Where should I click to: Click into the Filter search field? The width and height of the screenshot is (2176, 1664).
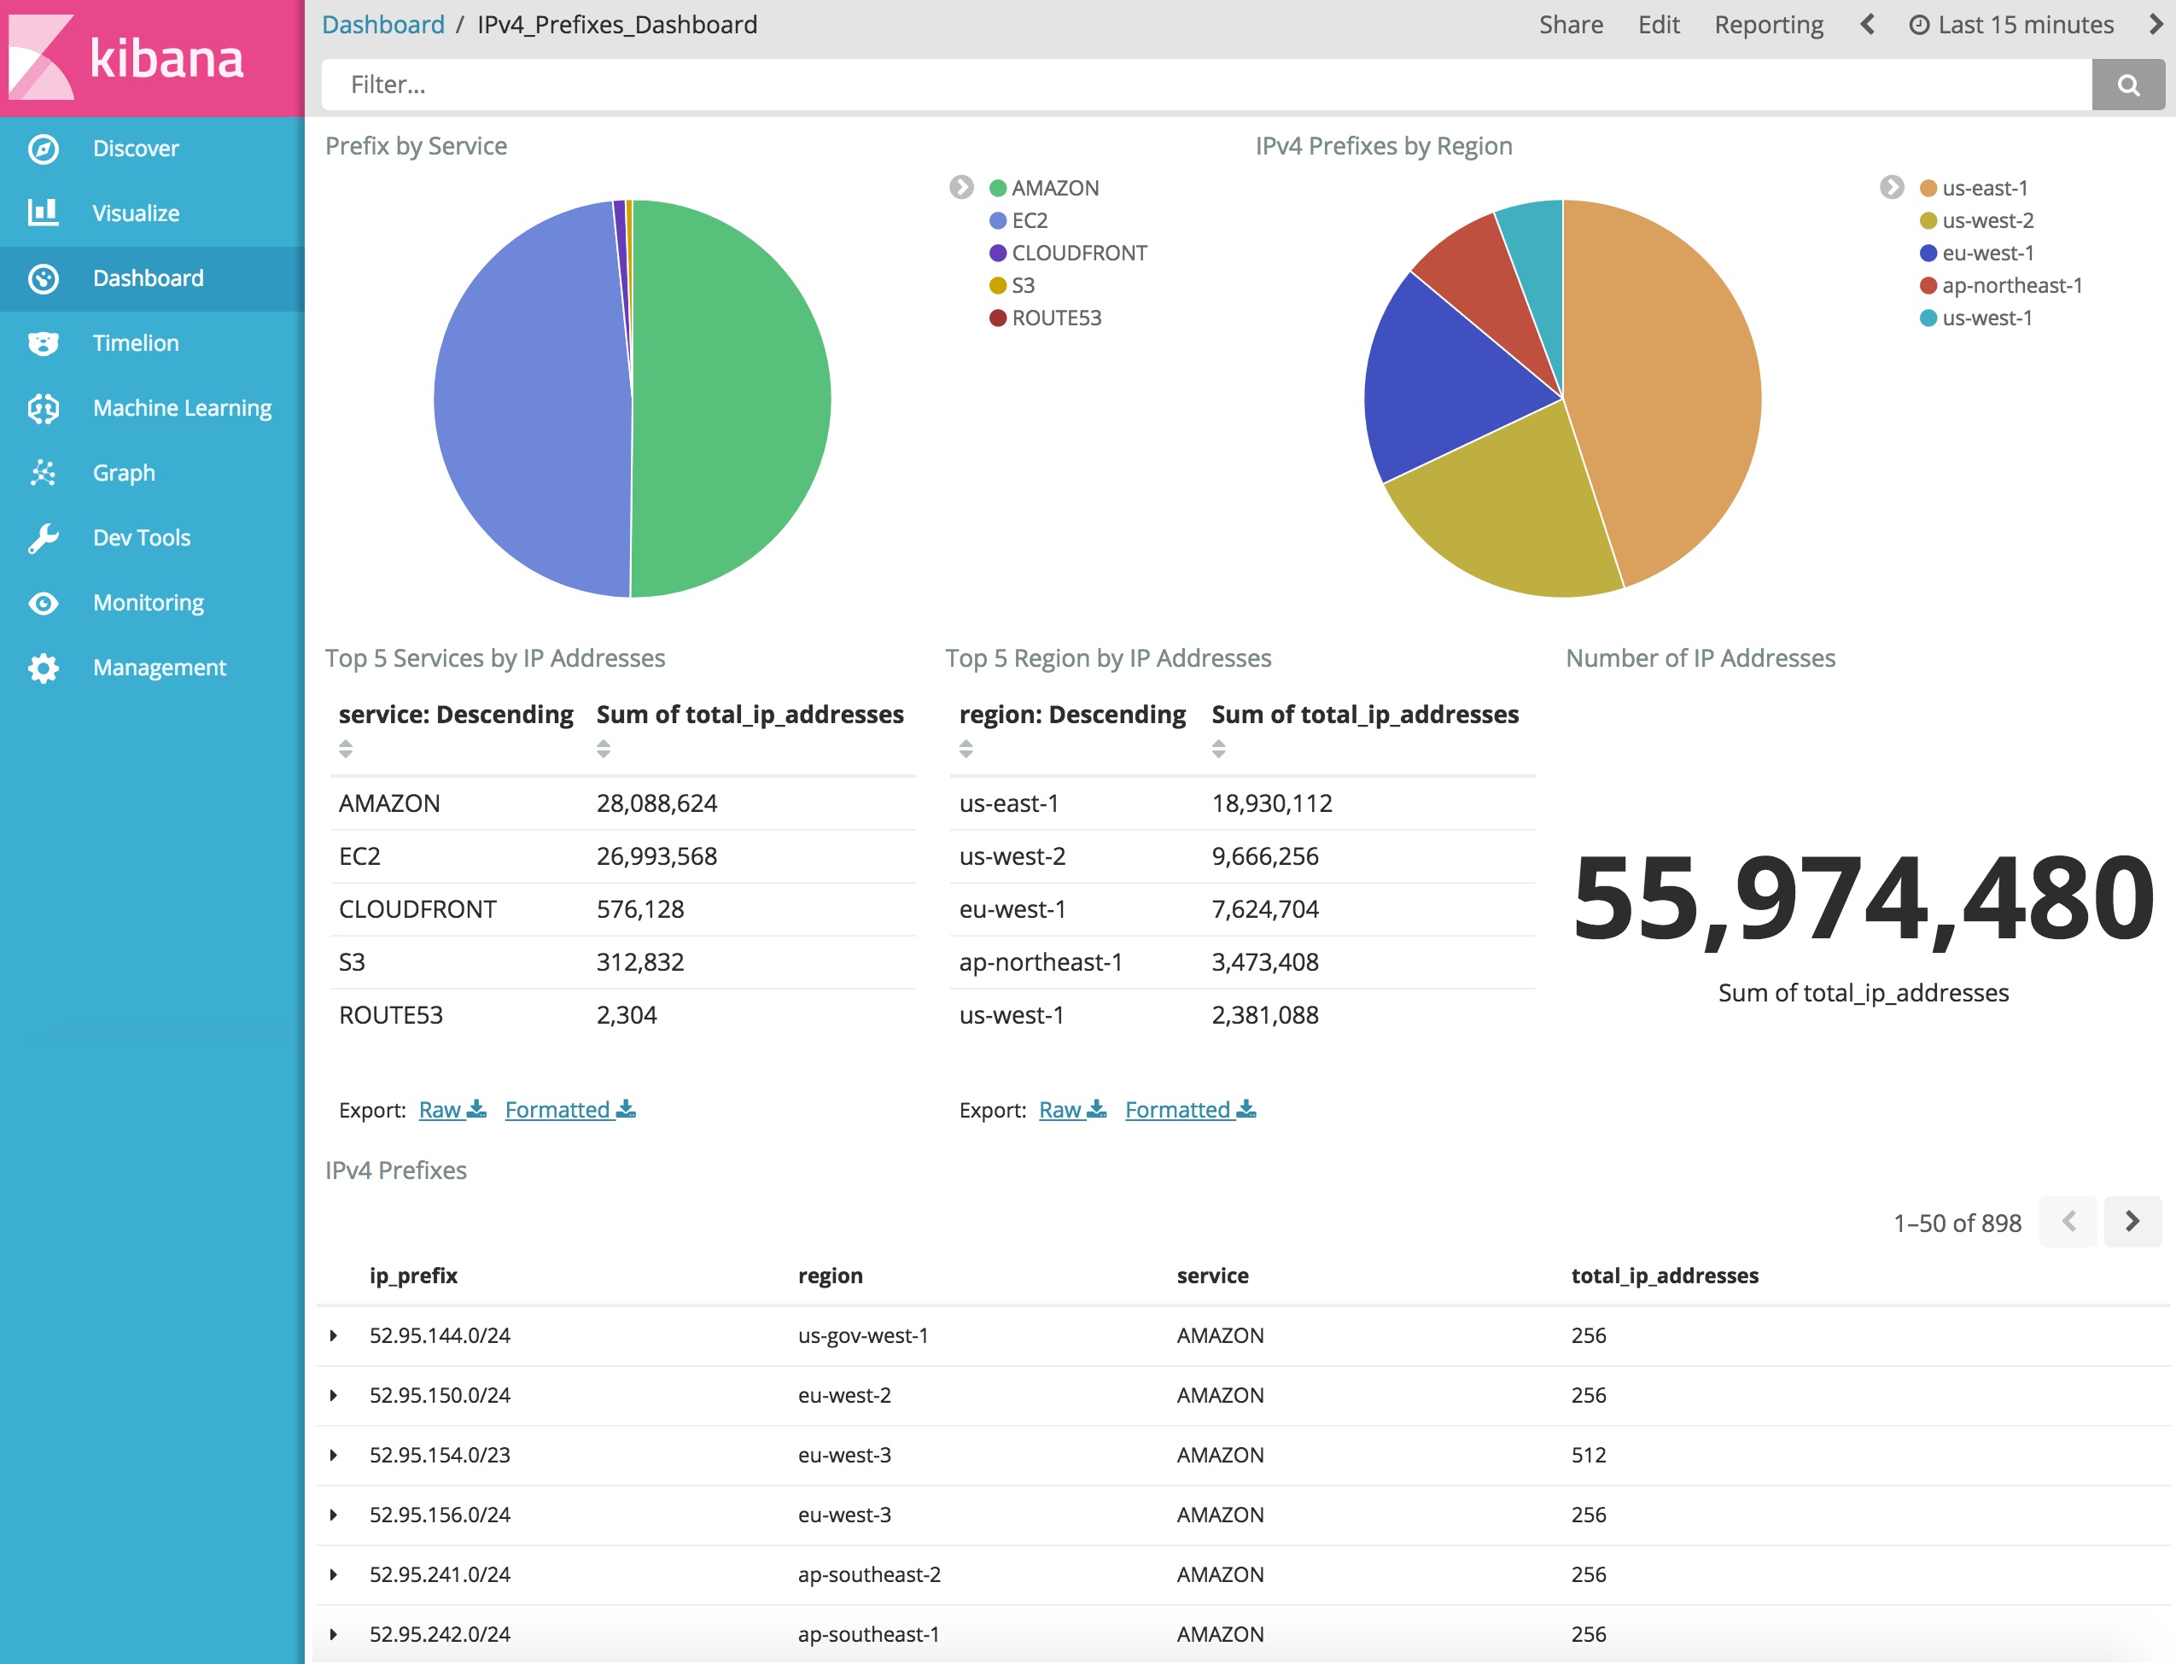click(x=1206, y=85)
